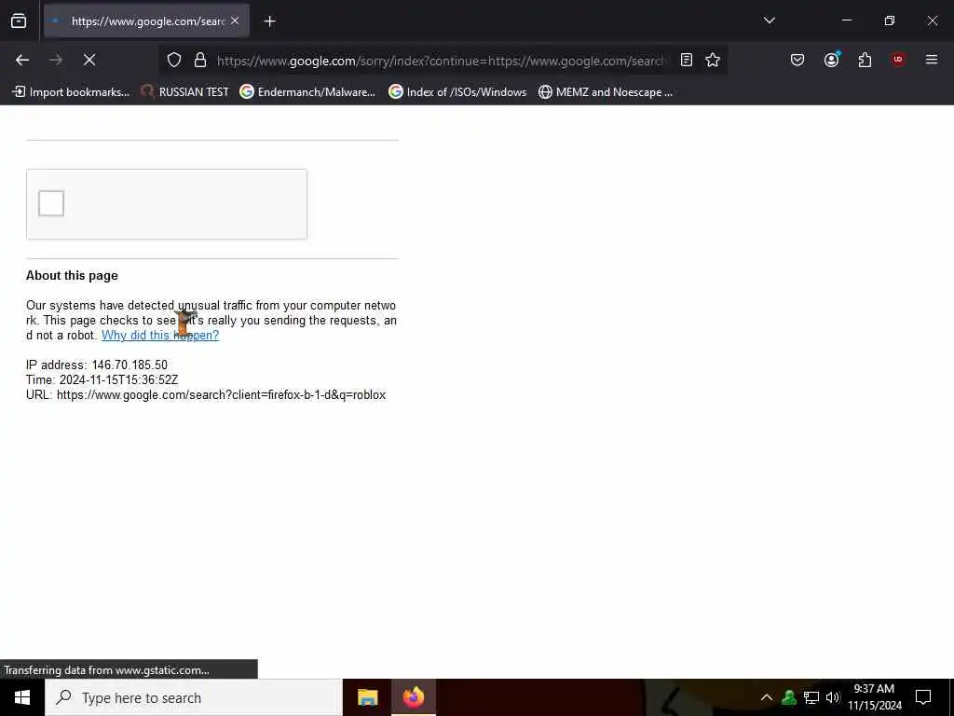Check the reCAPTCHA not-a-robot checkbox
Screen dimensions: 954x716
point(51,203)
